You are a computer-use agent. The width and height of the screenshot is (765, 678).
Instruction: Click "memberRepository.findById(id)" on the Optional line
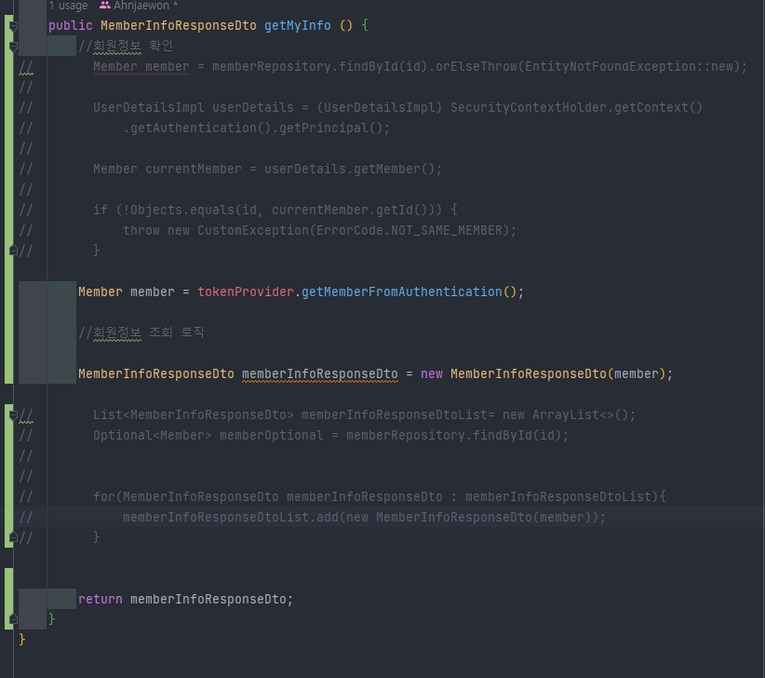pos(454,436)
